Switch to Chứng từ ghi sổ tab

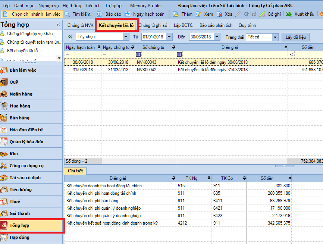153,25
